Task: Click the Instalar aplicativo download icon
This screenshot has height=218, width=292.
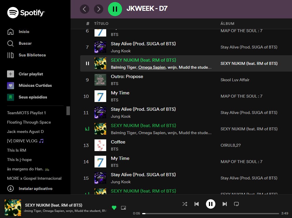Action: pos(11,188)
